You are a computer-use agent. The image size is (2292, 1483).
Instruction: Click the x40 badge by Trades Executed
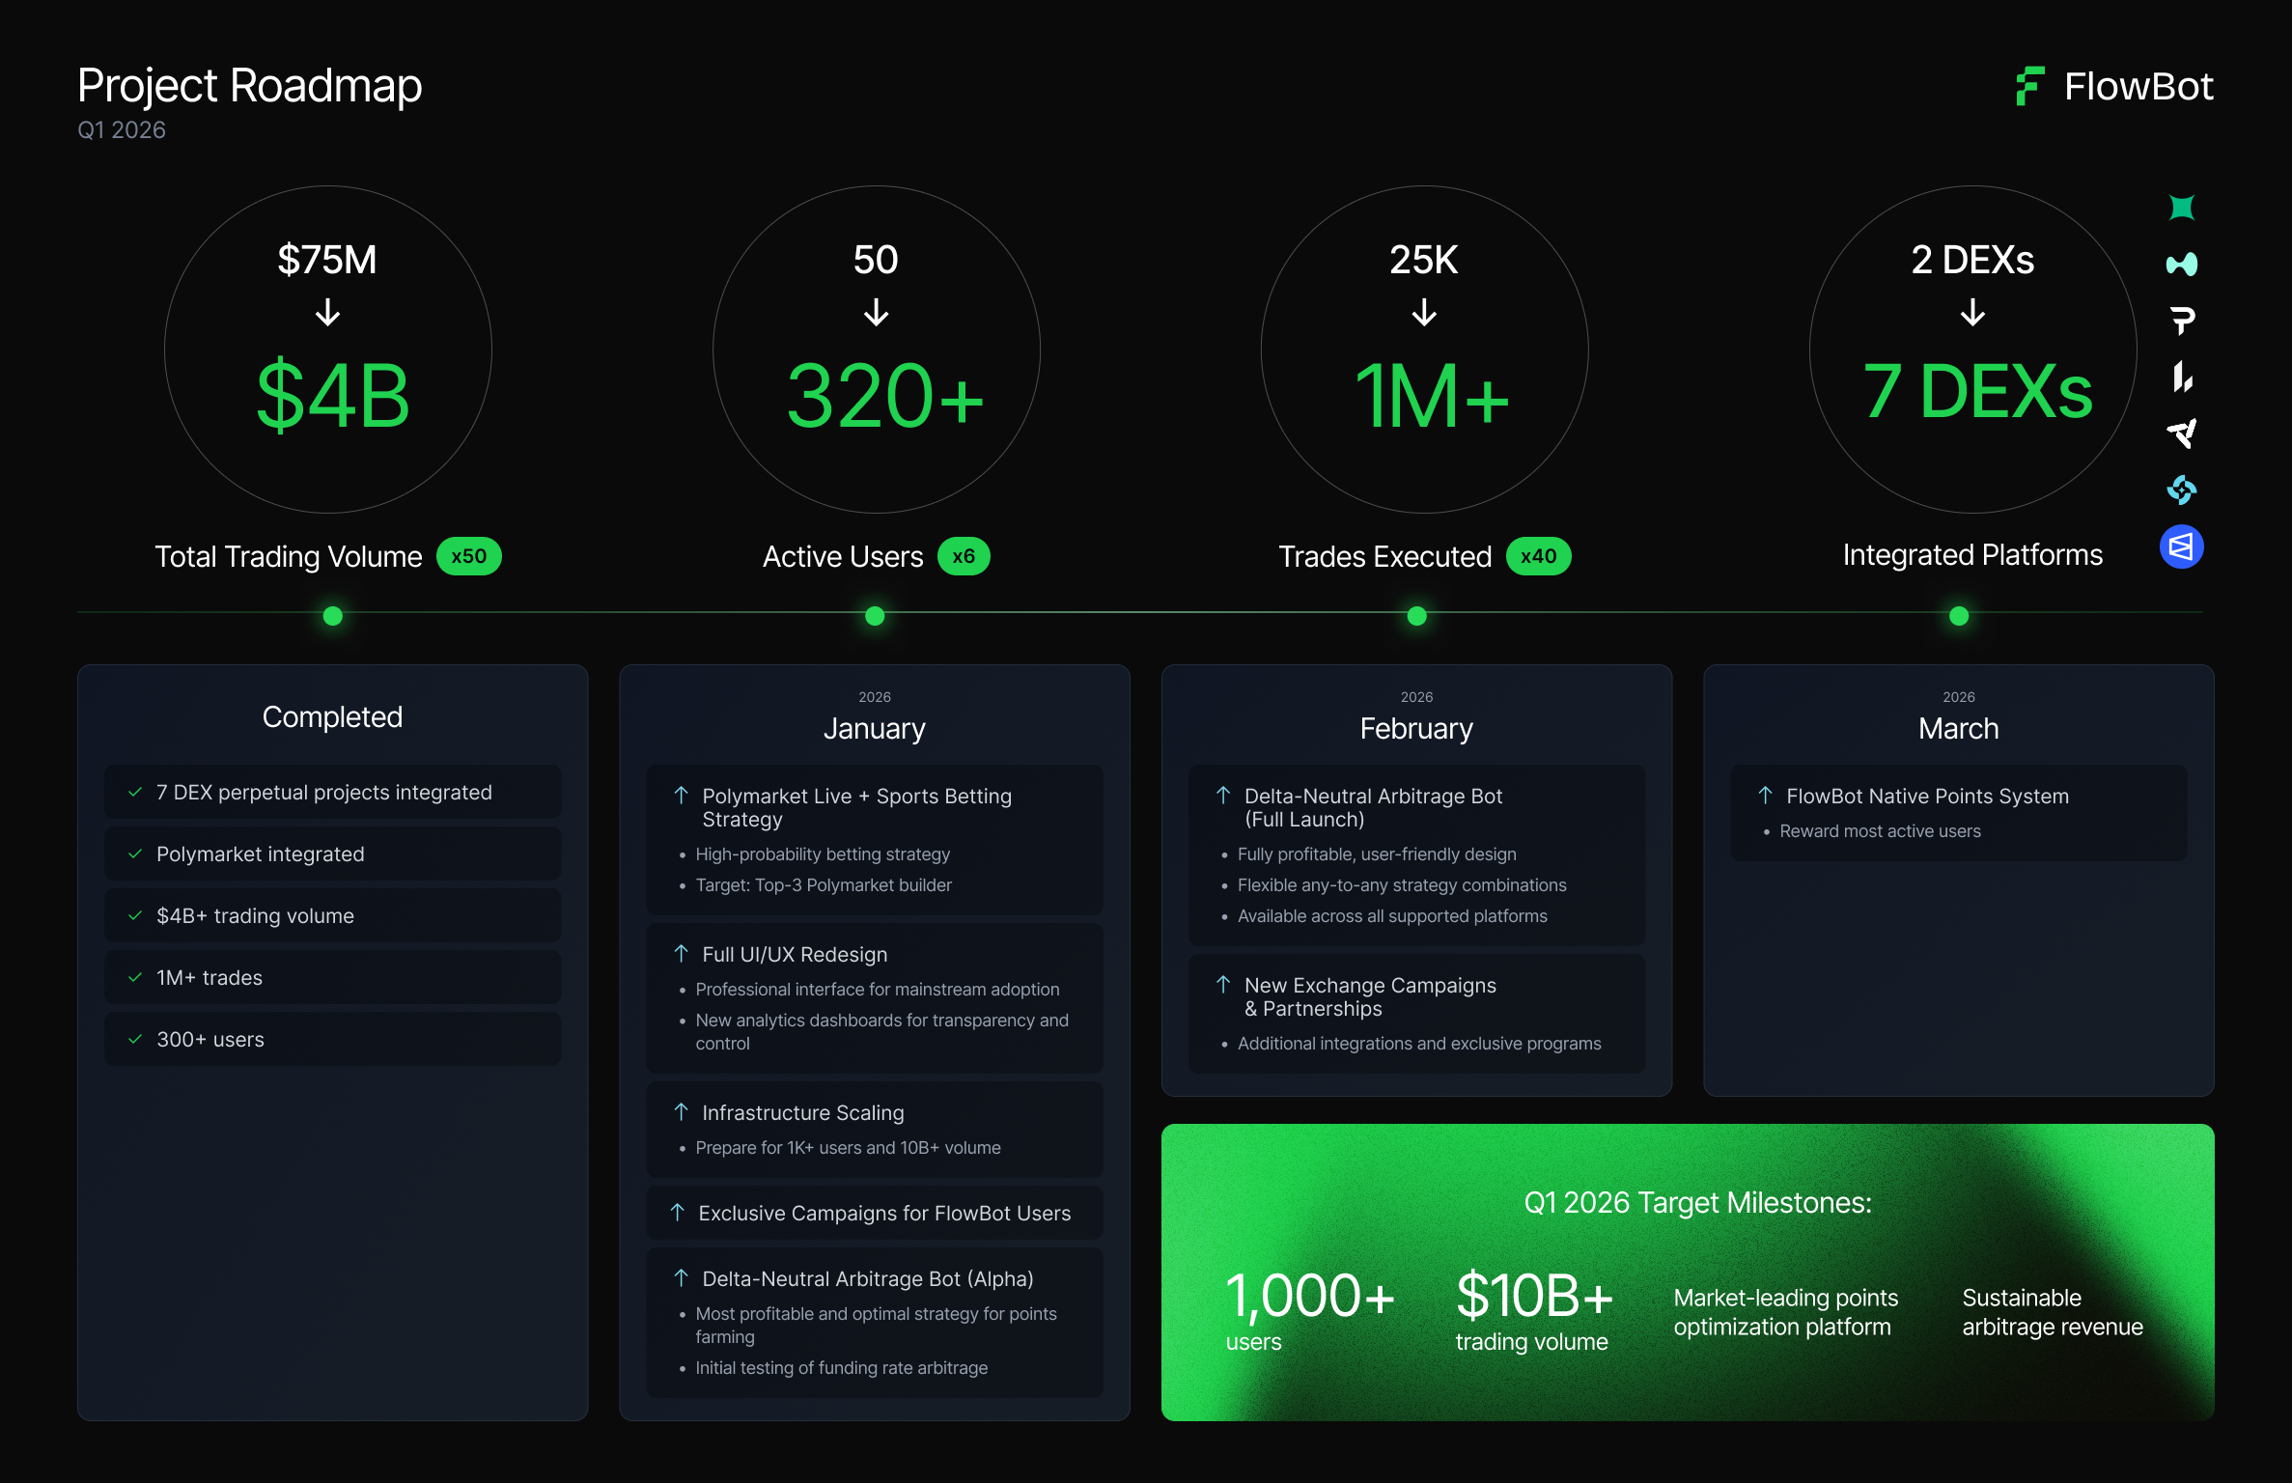tap(1538, 556)
